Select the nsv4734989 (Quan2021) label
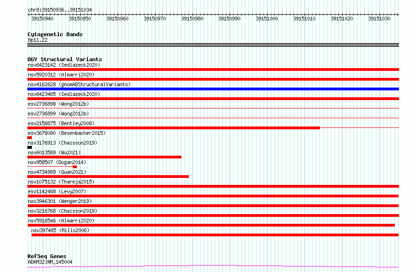The height and width of the screenshot is (272, 412). click(x=57, y=172)
